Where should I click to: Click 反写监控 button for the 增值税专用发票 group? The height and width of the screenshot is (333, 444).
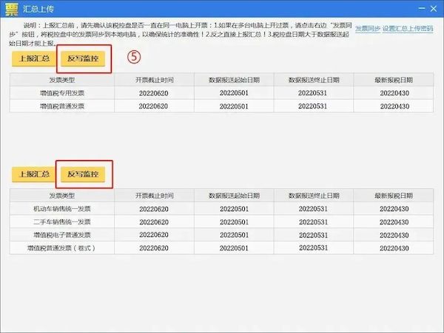(x=83, y=59)
